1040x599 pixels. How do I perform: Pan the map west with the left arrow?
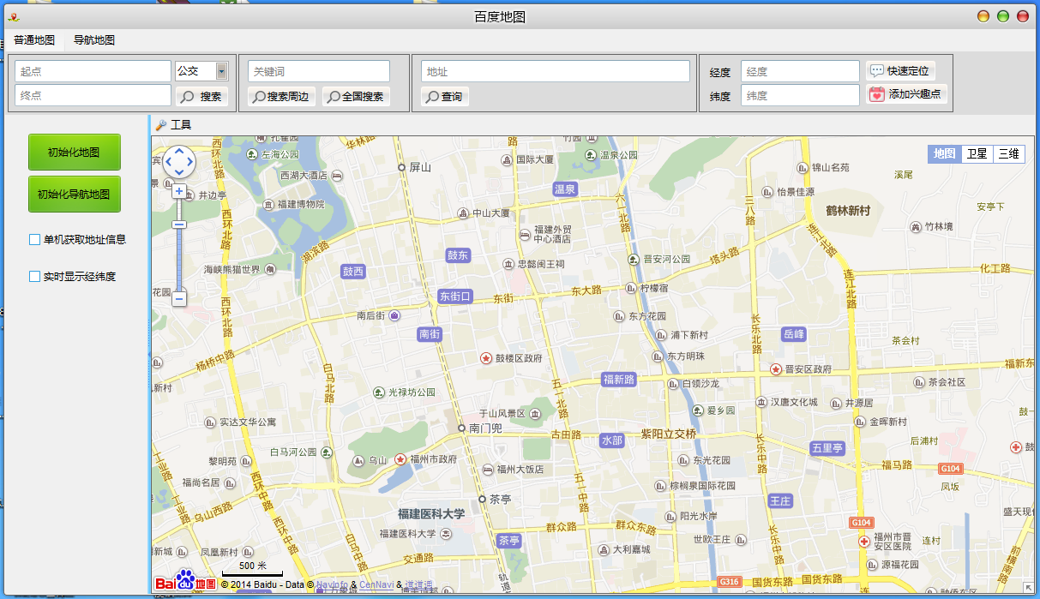[169, 162]
